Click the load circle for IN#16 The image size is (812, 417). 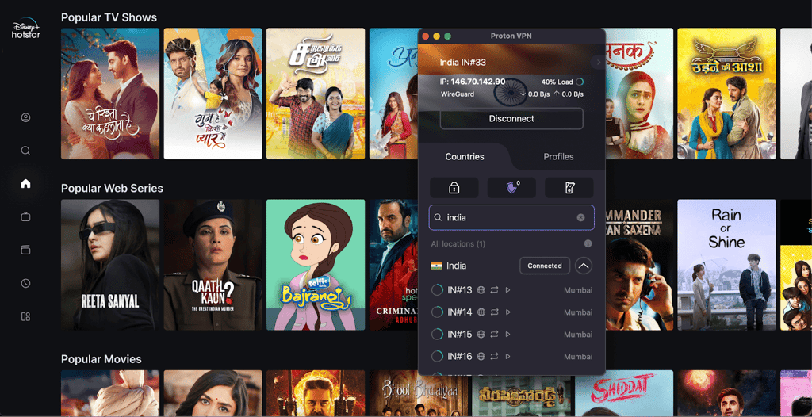coord(437,357)
